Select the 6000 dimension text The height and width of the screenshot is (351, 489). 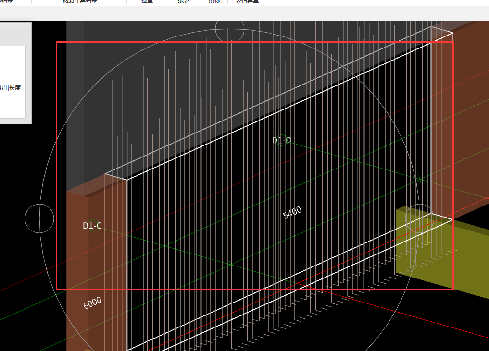92,303
